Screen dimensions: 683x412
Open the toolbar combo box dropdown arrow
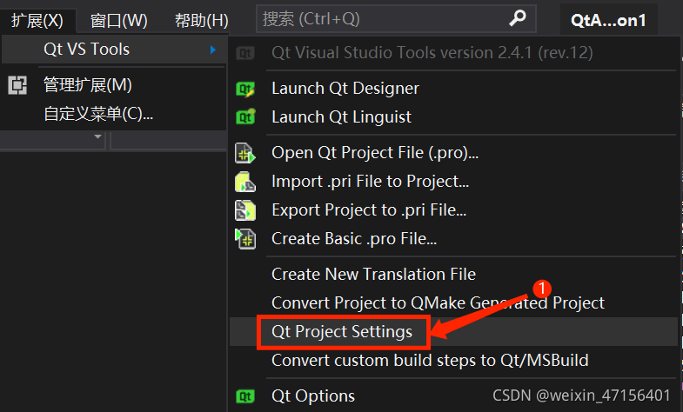[98, 136]
